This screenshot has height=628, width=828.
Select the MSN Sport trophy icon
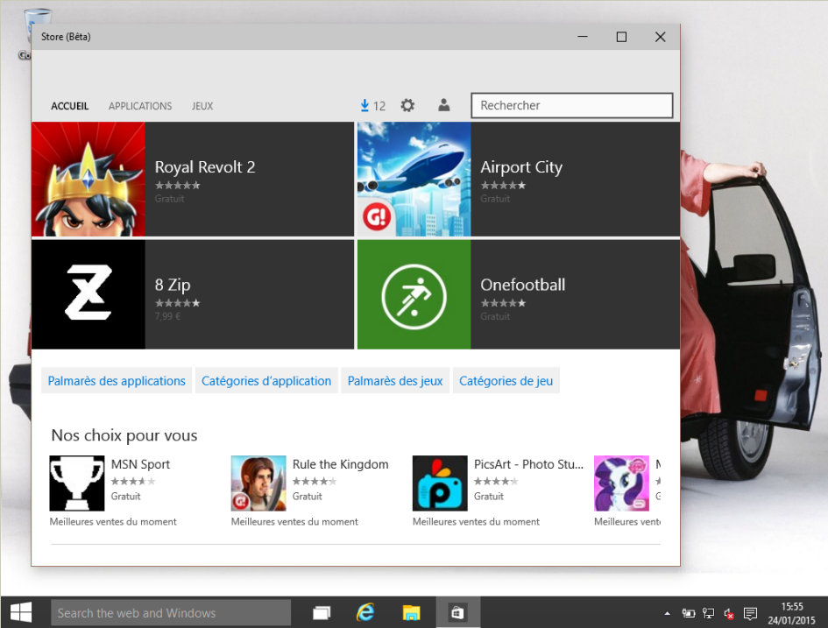pyautogui.click(x=77, y=483)
